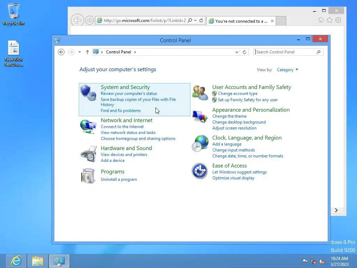Viewport: 357px width, 268px height.
Task: Click Optimize visual display
Action: pyautogui.click(x=233, y=178)
